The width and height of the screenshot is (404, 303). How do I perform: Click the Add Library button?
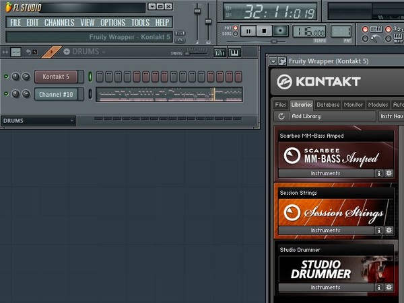point(306,116)
